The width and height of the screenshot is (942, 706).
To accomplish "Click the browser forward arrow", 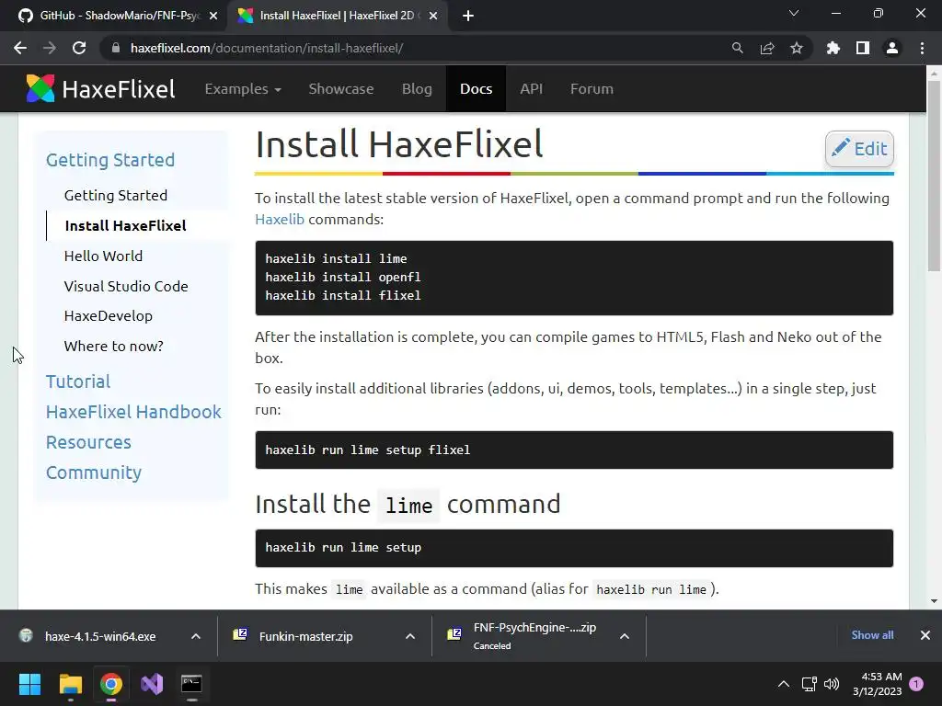I will pyautogui.click(x=50, y=48).
